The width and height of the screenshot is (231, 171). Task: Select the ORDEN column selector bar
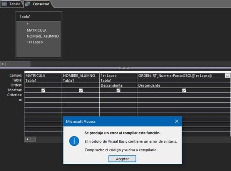click(184, 72)
